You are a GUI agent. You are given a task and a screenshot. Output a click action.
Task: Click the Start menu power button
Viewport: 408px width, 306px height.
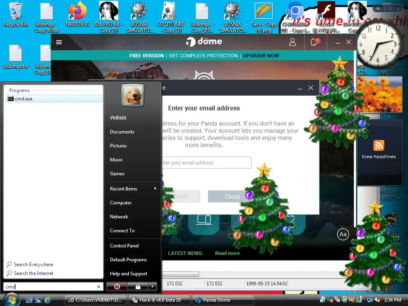(117, 286)
